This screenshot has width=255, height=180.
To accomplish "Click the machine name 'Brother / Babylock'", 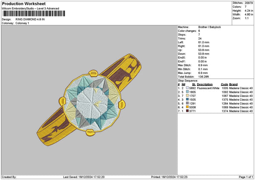I will click(x=210, y=27).
